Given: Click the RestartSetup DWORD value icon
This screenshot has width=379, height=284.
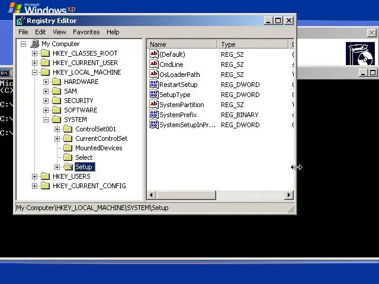Looking at the screenshot, I should click(x=154, y=84).
